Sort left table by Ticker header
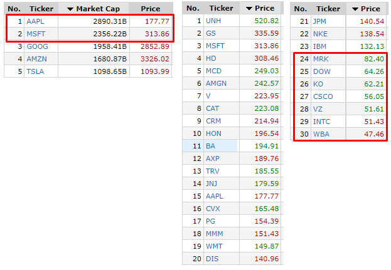The image size is (391, 270). (x=41, y=9)
